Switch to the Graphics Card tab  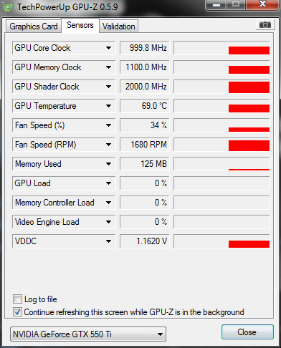(x=34, y=26)
